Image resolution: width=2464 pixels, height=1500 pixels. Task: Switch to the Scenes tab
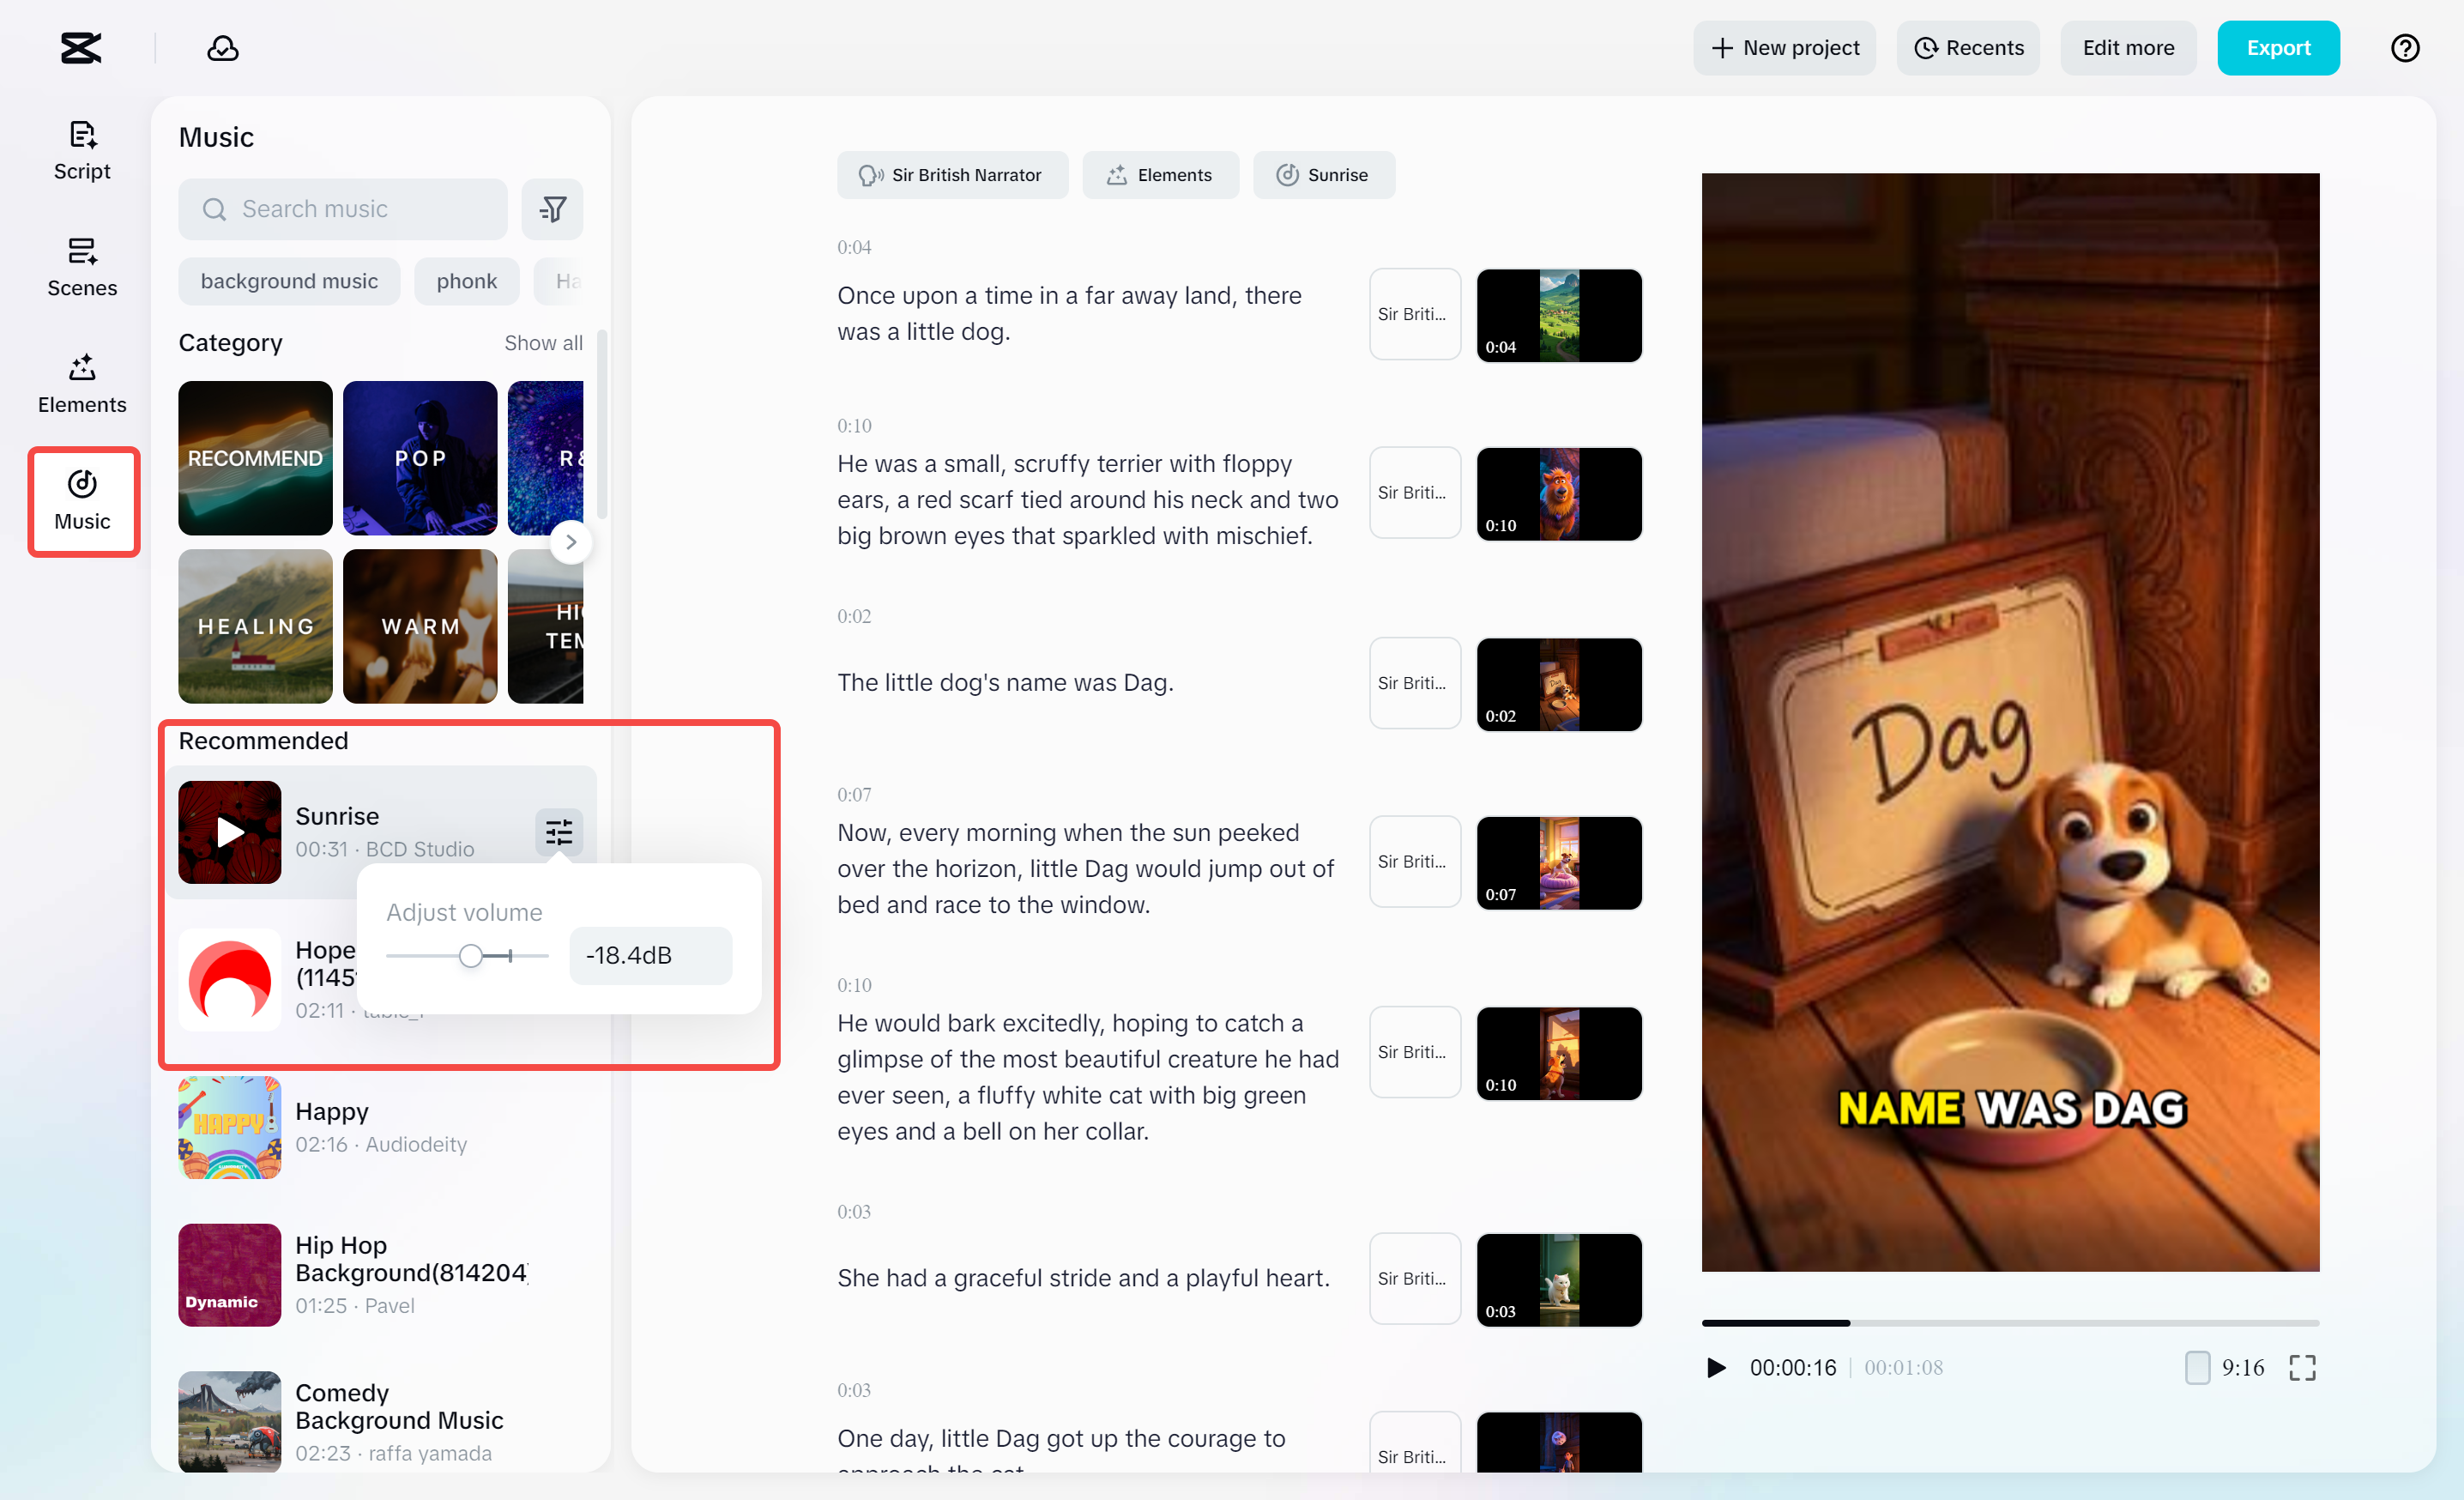(x=82, y=267)
